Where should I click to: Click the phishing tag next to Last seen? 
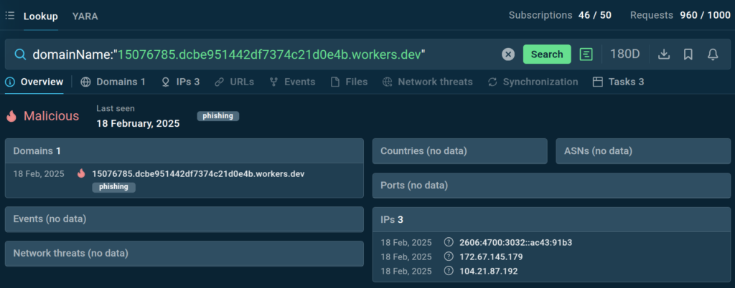click(x=218, y=116)
